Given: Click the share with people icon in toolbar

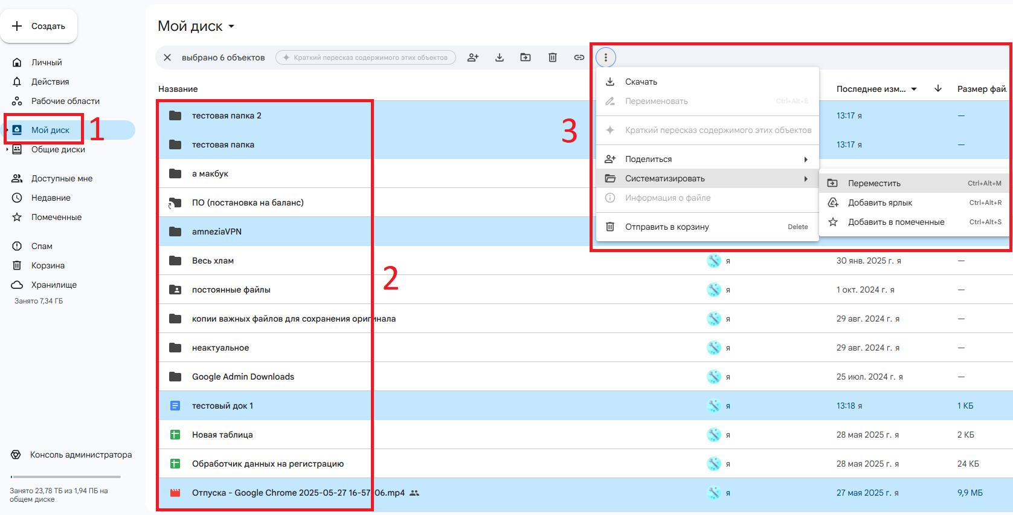Looking at the screenshot, I should click(x=473, y=57).
